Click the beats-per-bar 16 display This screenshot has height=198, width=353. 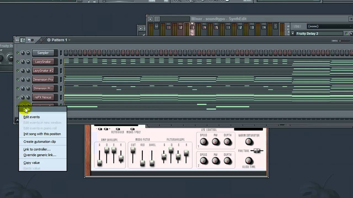(23, 40)
